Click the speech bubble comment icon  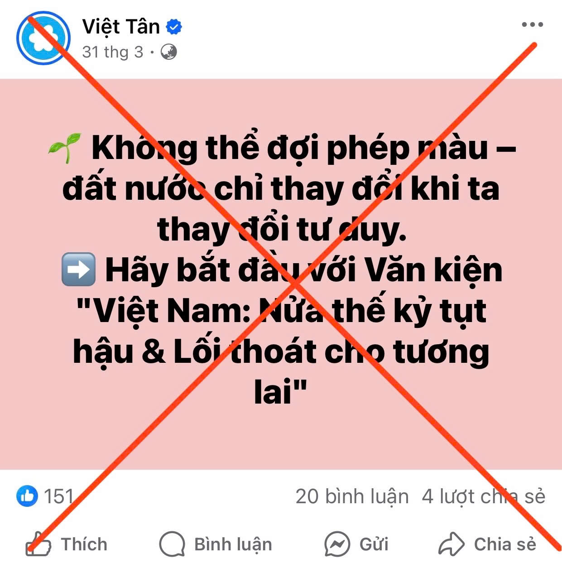(x=172, y=544)
